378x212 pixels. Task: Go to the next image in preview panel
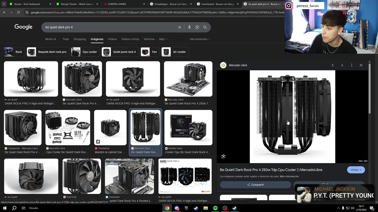pos(342,65)
